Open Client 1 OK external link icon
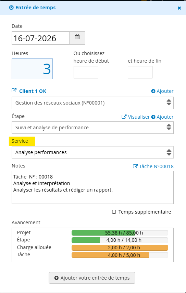This screenshot has height=293, width=186. (14, 90)
